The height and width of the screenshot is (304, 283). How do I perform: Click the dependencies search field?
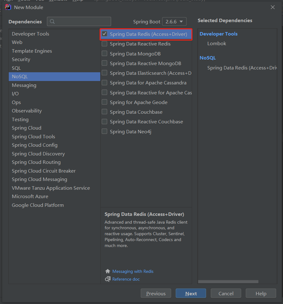pos(79,21)
